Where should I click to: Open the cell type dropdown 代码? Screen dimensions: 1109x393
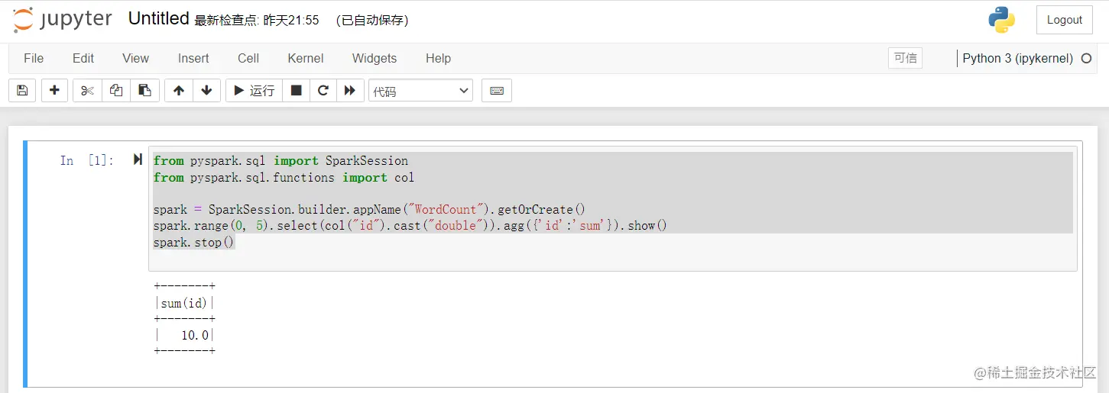[x=420, y=91]
